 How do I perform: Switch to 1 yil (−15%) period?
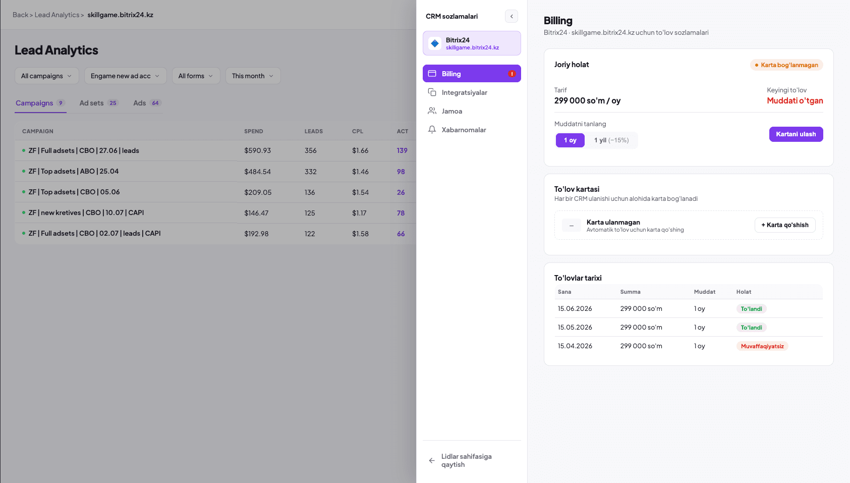click(611, 140)
